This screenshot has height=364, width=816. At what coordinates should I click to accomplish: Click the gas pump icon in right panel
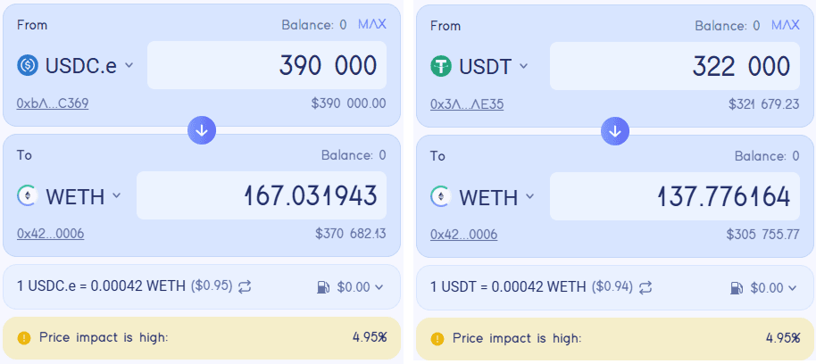tap(736, 287)
